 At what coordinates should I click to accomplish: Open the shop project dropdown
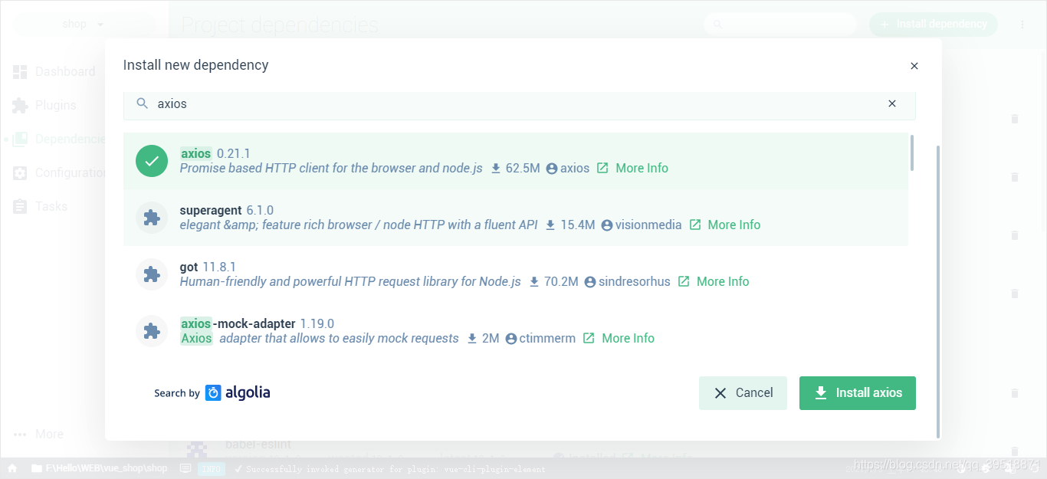83,25
